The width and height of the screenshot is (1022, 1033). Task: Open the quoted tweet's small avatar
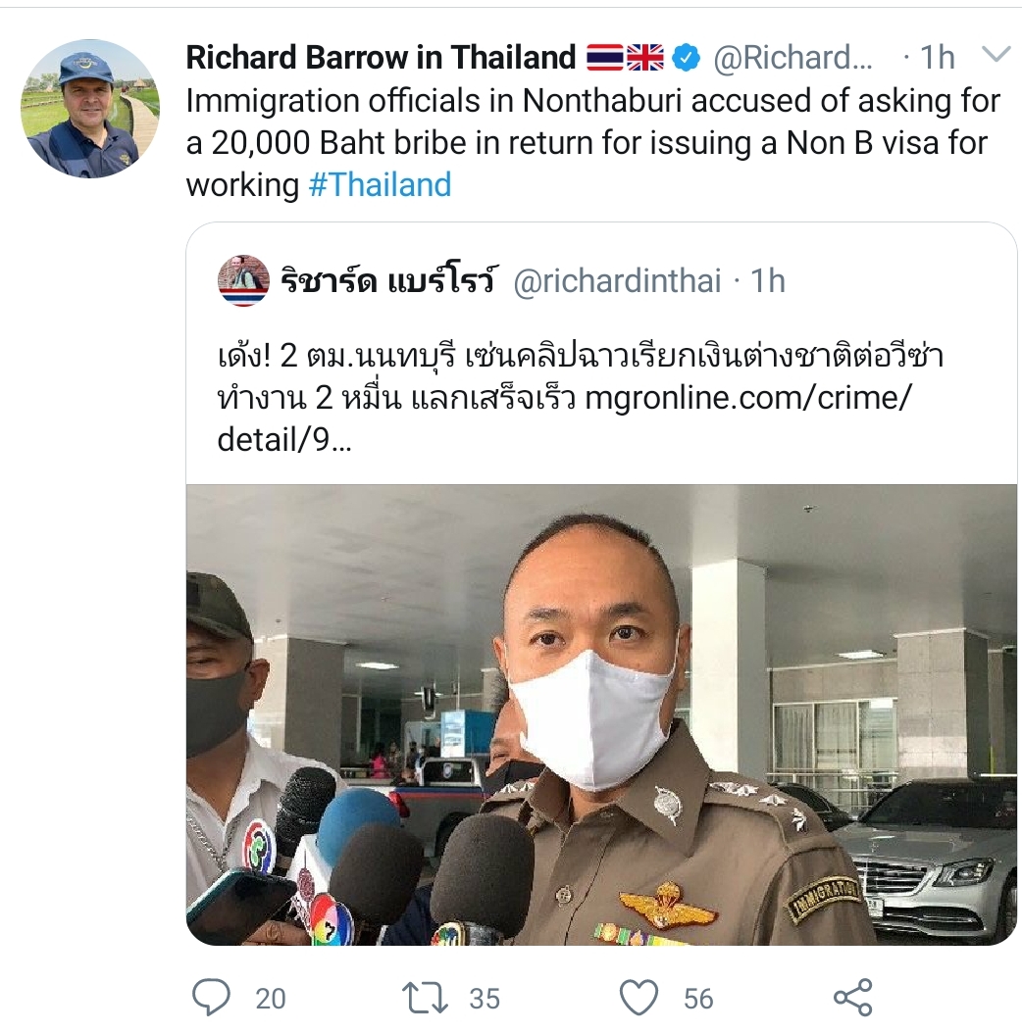pos(243,280)
